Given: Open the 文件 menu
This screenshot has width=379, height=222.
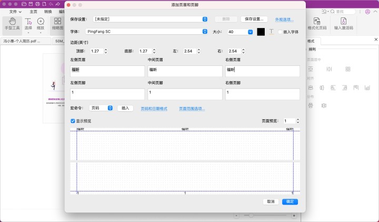Looking at the screenshot, I should [x=15, y=11].
